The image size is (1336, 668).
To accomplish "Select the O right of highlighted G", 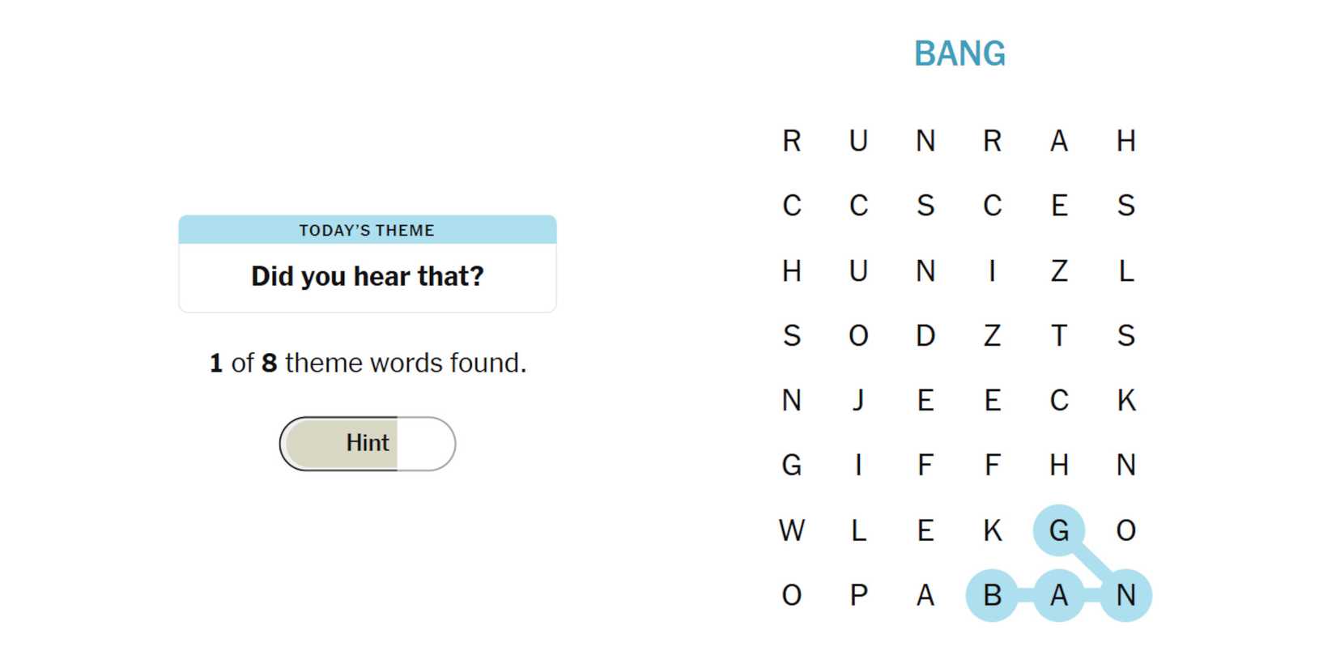I will [x=1125, y=530].
